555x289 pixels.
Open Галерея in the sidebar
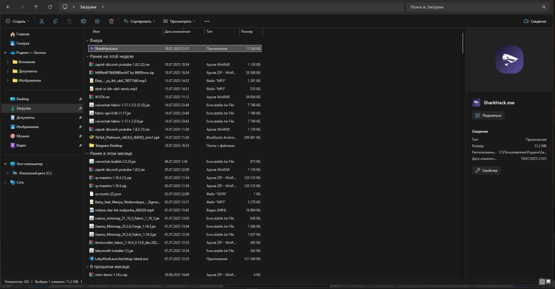[x=23, y=43]
